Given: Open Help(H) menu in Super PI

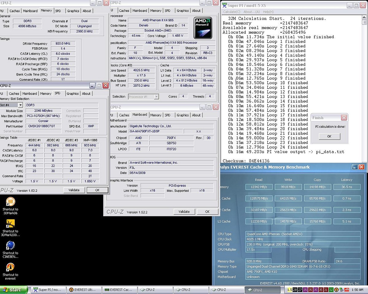Looking at the screenshot, I should pyautogui.click(x=268, y=12).
